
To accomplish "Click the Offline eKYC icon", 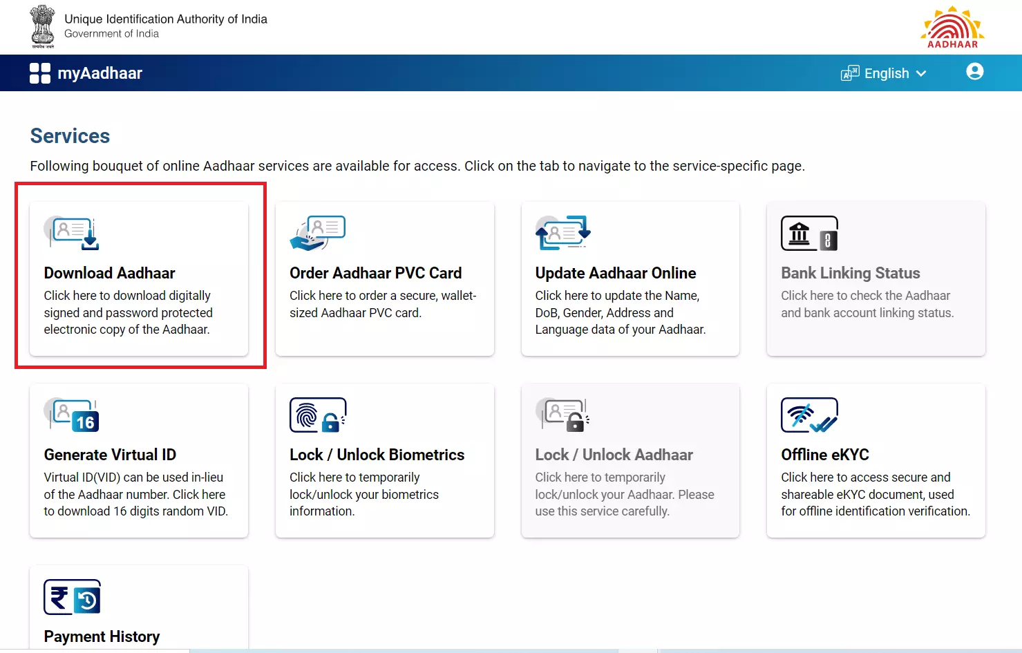I will tap(809, 415).
